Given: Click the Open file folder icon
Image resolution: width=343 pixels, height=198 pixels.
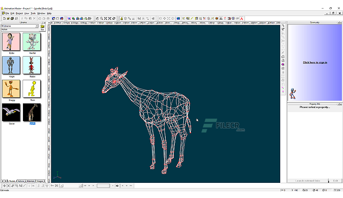Looking at the screenshot, I should (8, 18).
